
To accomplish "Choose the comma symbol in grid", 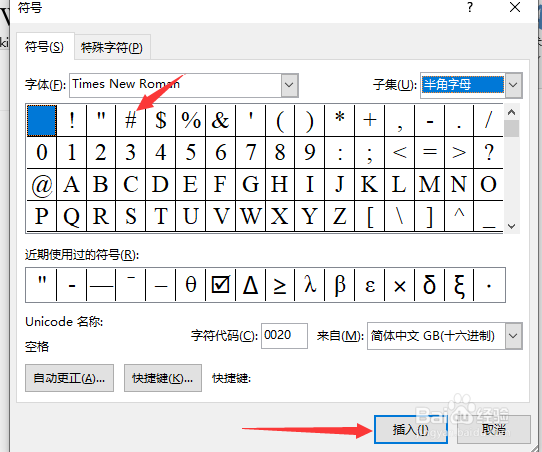I will pos(399,121).
